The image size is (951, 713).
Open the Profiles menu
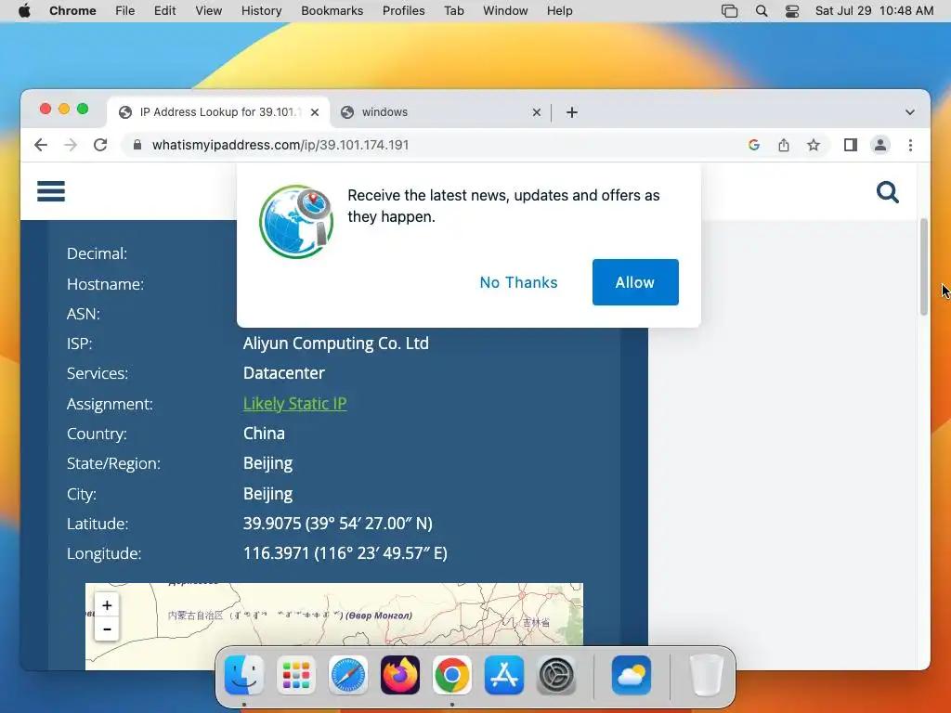point(403,11)
